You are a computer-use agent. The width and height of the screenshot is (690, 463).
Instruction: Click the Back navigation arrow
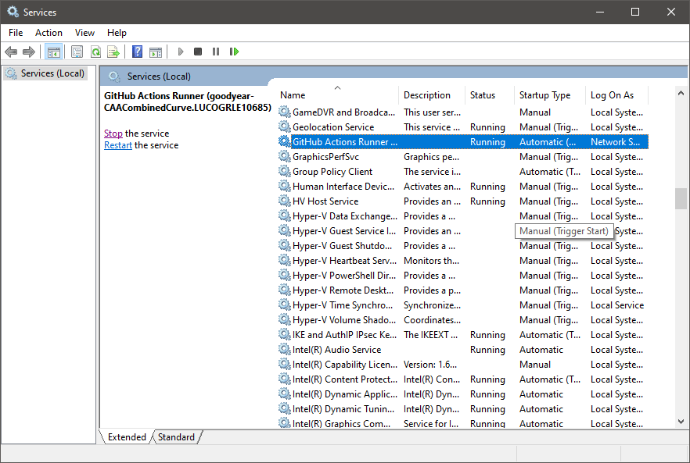pos(11,52)
